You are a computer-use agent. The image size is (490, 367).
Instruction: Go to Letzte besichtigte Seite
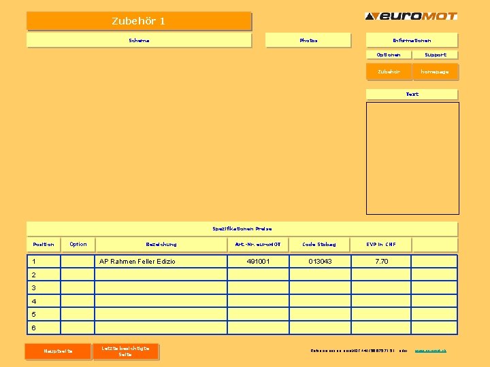[x=126, y=351]
